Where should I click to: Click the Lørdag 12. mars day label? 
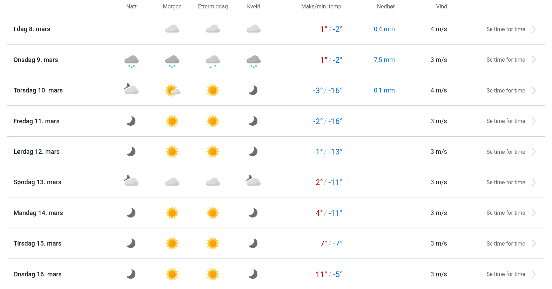tap(36, 152)
